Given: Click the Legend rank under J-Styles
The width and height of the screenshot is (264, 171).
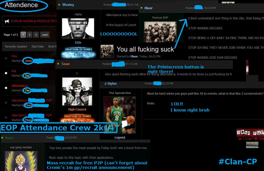Looking at the screenshot, I should (x=120, y=138).
